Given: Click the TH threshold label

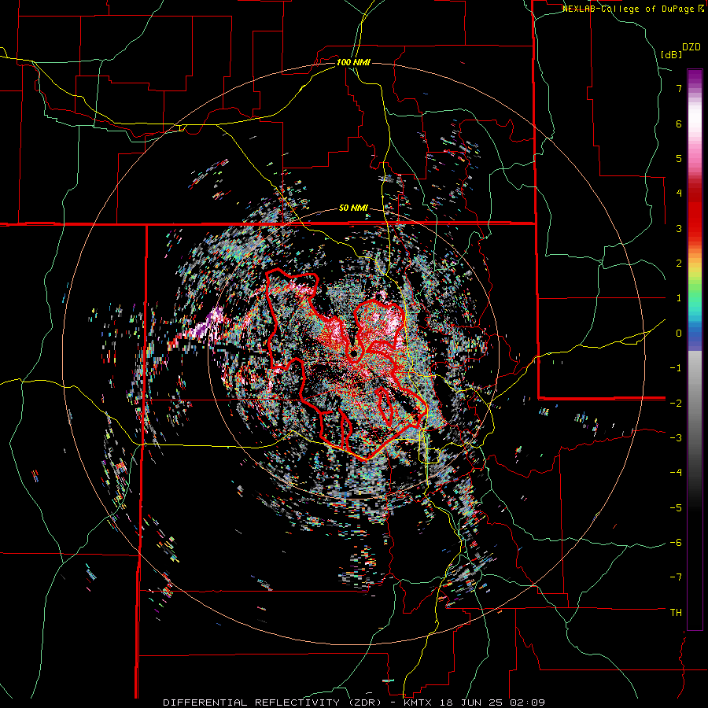Looking at the screenshot, I should 676,613.
